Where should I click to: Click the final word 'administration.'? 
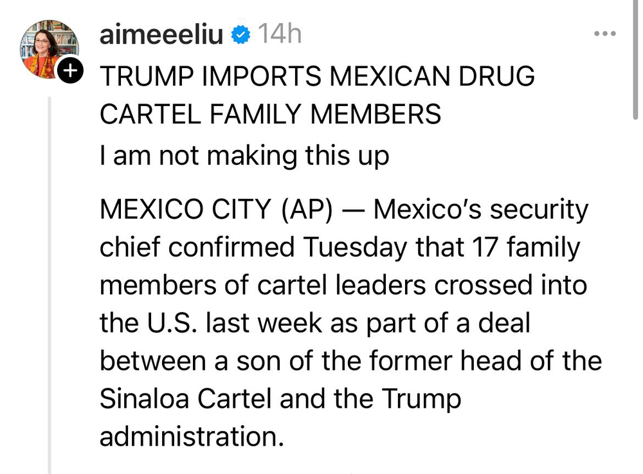point(192,437)
